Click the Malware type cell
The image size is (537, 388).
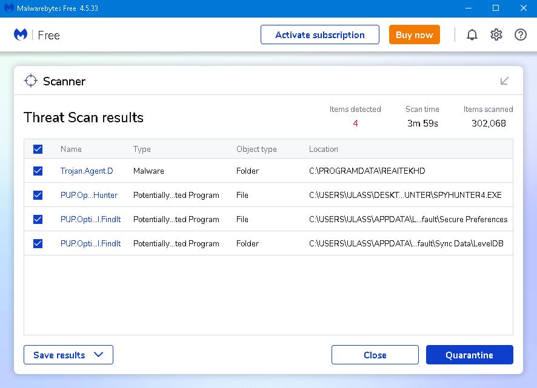148,171
